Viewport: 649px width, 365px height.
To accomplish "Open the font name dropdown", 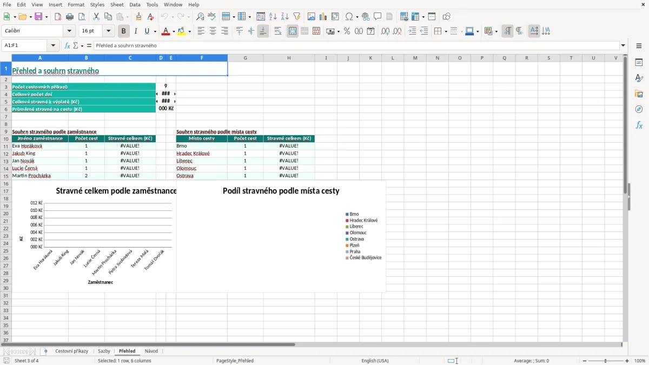I will click(x=69, y=31).
